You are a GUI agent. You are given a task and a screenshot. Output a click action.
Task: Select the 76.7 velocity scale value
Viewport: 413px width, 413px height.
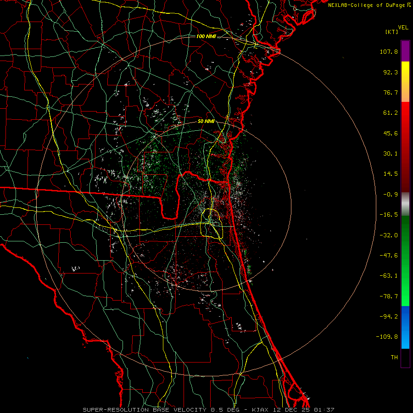click(391, 92)
